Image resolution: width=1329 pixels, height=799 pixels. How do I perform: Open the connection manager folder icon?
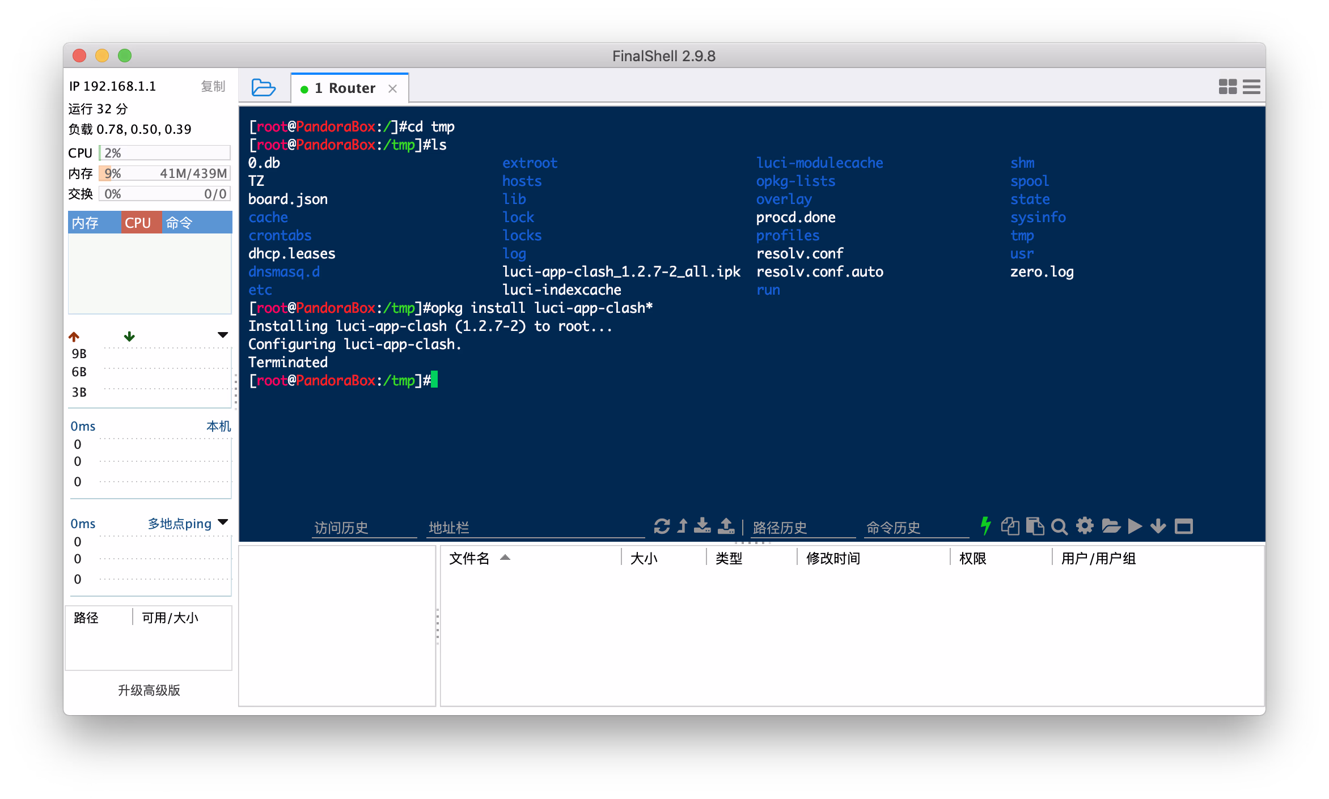[263, 88]
